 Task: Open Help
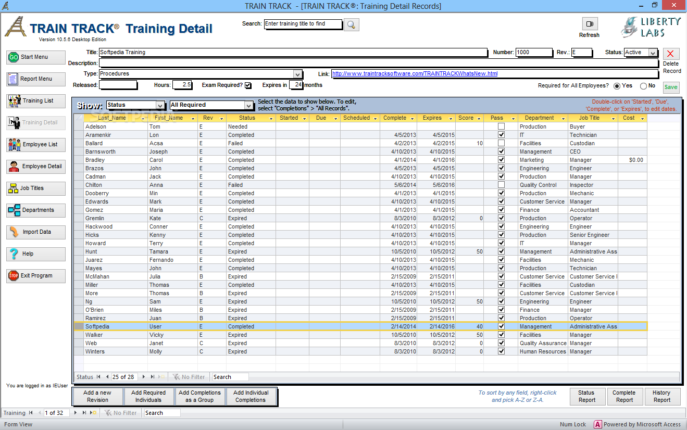(36, 254)
